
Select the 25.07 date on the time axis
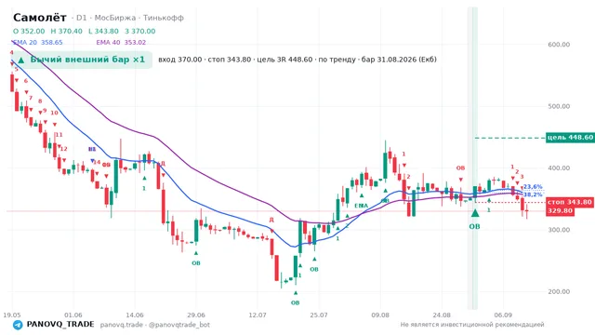(x=319, y=315)
